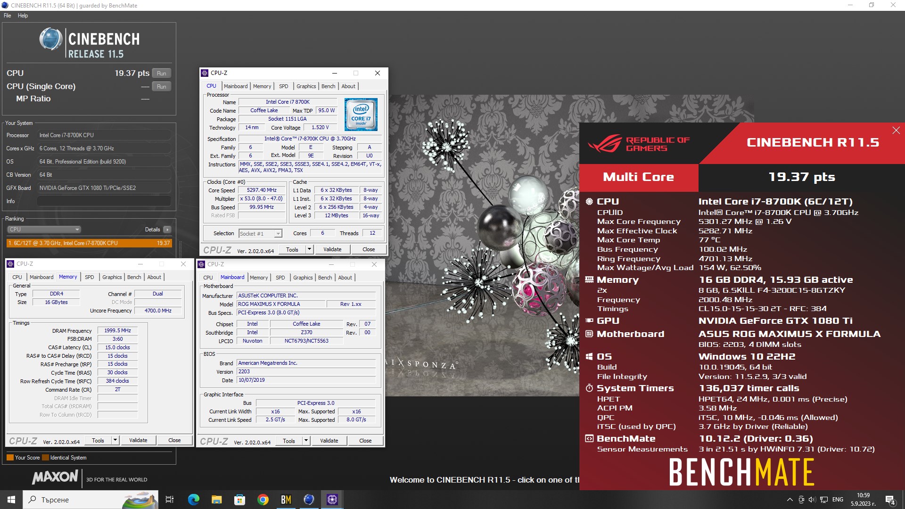Launch Microsoft Edge from the taskbar

[193, 500]
